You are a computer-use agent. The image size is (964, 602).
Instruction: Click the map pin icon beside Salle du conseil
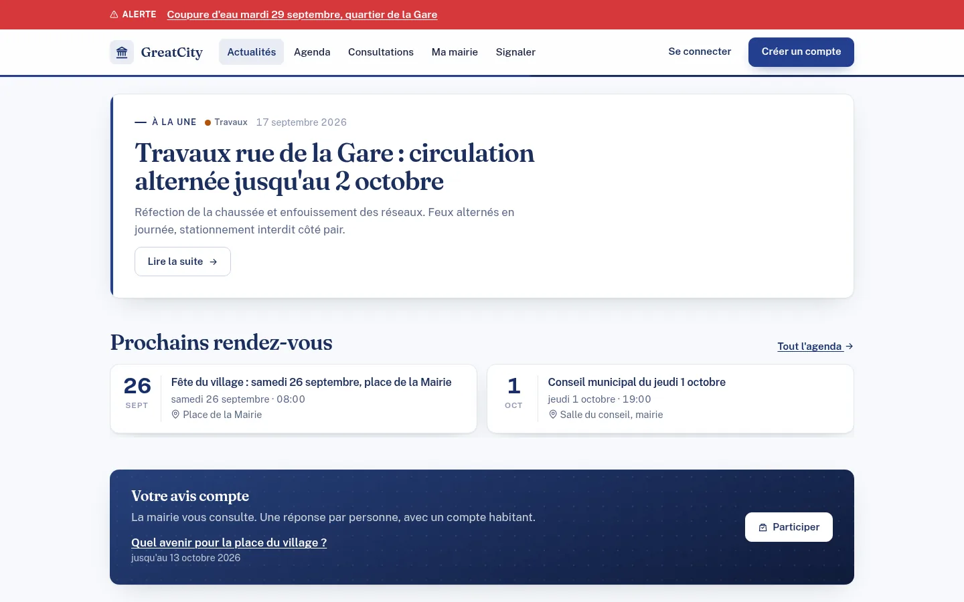coord(553,415)
